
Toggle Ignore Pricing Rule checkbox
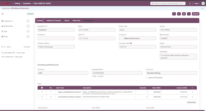(x=147, y=78)
